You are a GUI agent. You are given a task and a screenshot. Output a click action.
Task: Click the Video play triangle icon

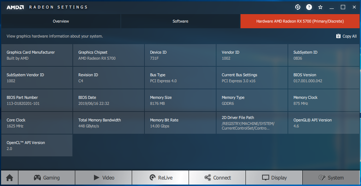pos(96,178)
